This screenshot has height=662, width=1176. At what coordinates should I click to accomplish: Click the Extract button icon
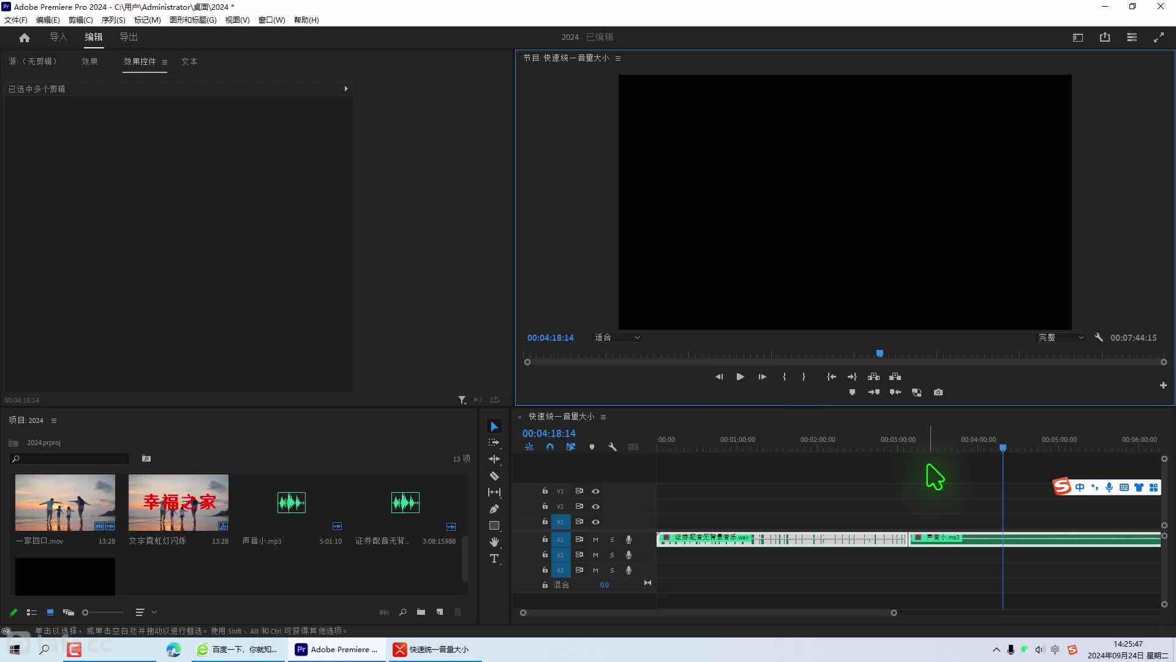[x=895, y=376]
